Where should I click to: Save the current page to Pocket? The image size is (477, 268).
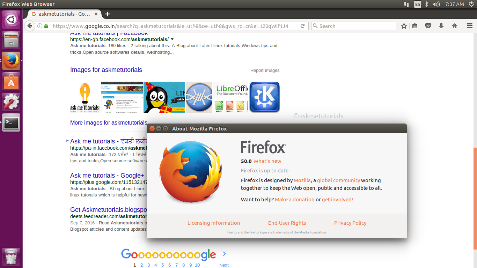pos(428,25)
